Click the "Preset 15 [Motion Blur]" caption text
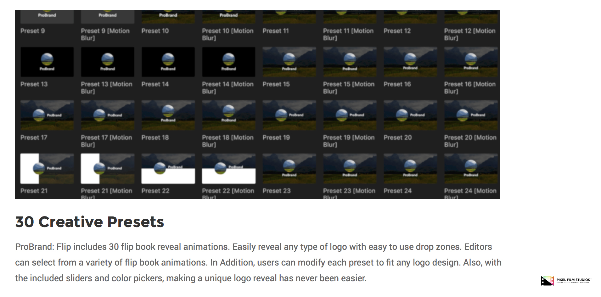Screen dimensions: 601x297 coord(349,88)
